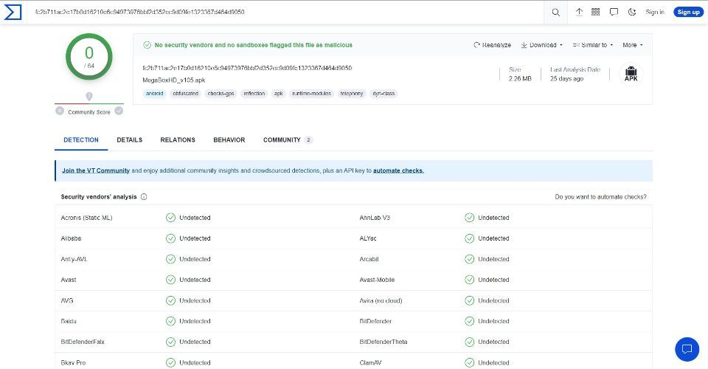This screenshot has height=369, width=708.
Task: Click the AVG undetected check icon
Action: (x=170, y=300)
